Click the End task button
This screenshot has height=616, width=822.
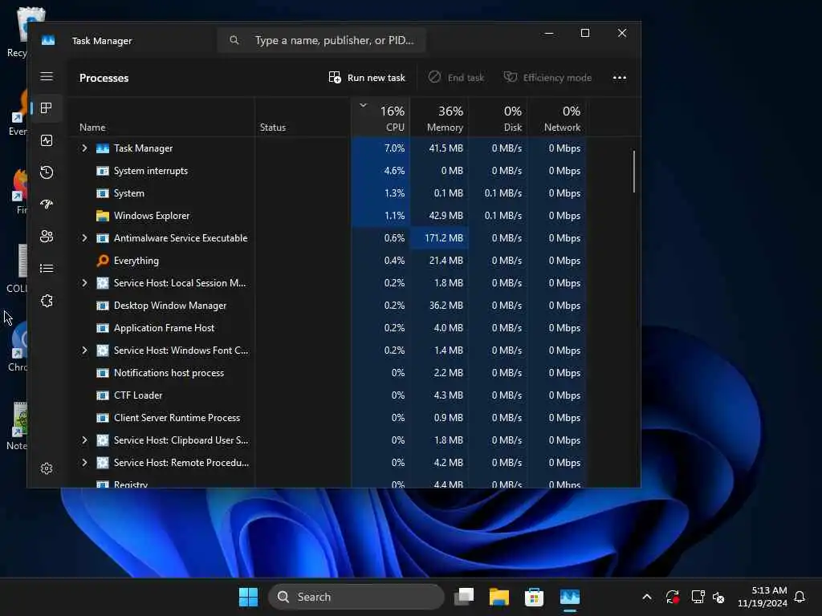click(456, 78)
